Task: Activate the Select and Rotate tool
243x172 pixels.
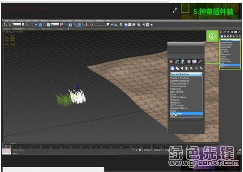Action: click(x=44, y=25)
